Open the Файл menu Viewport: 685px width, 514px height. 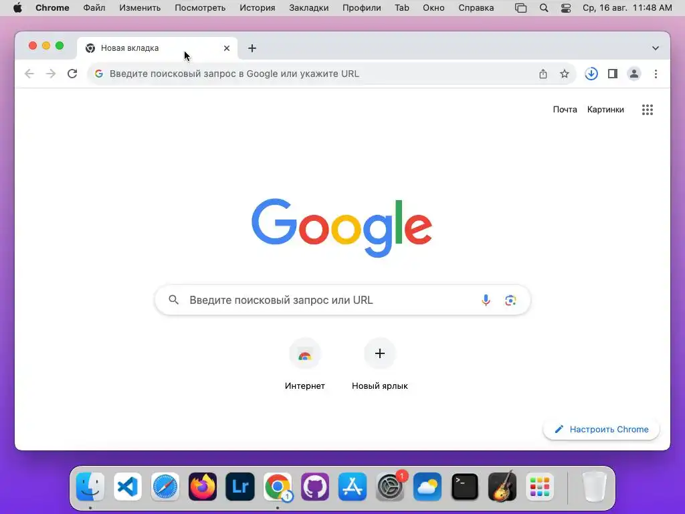click(x=94, y=8)
